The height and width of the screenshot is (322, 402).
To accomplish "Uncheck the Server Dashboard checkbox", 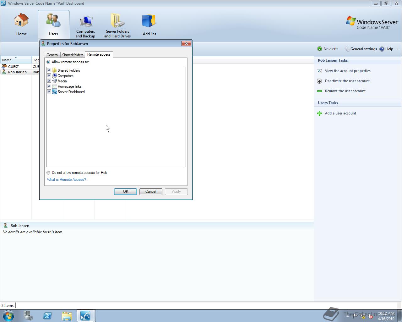I will [49, 92].
